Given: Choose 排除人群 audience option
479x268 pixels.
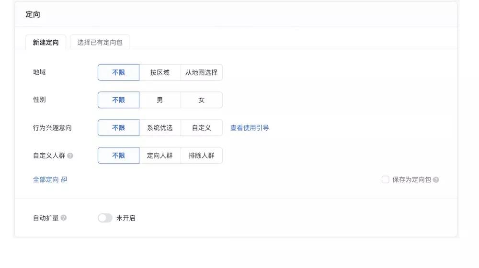Looking at the screenshot, I should (202, 156).
